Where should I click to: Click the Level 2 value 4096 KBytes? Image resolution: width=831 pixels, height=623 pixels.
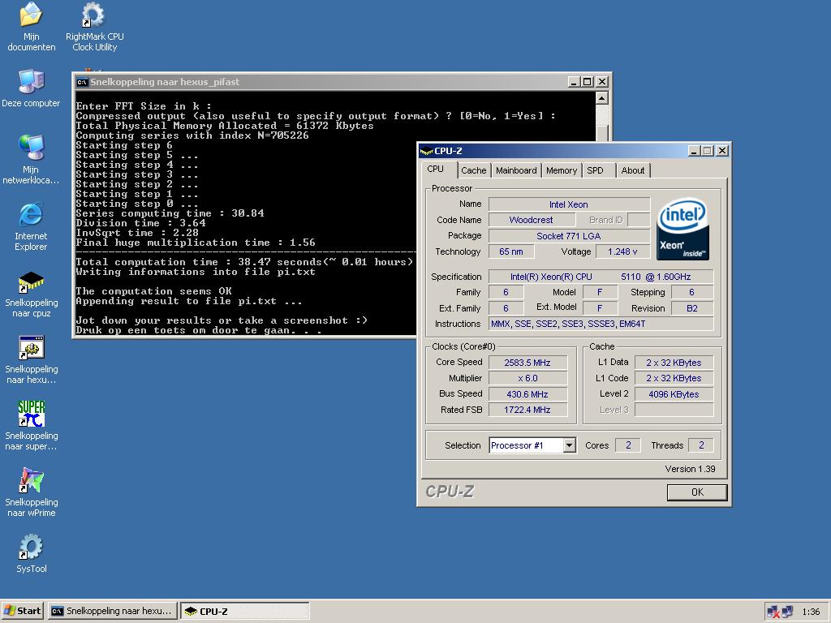pyautogui.click(x=674, y=394)
